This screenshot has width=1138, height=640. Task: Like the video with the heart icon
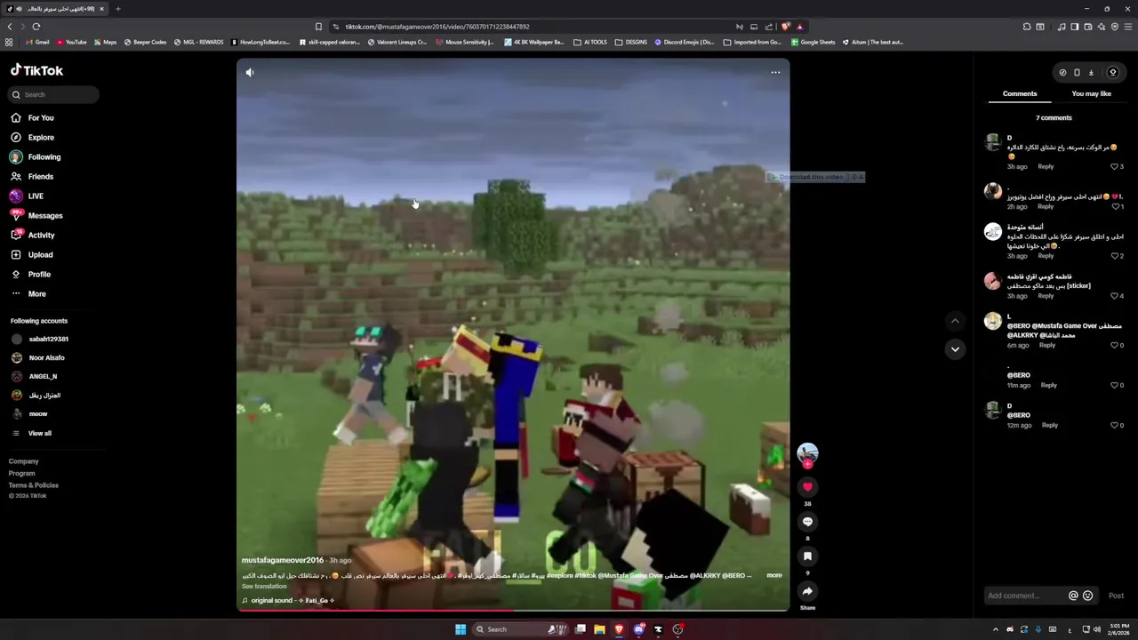tap(807, 487)
